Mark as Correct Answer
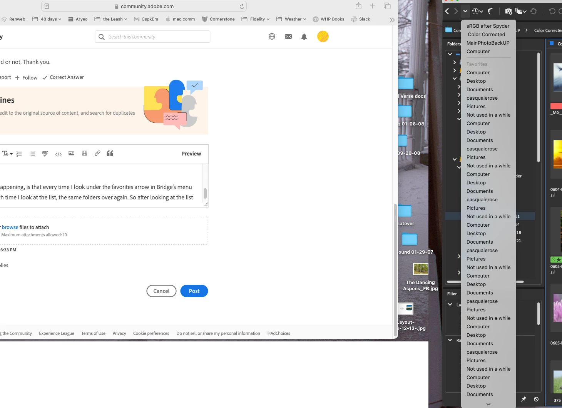Viewport: 562px width, 408px height. 63,77
